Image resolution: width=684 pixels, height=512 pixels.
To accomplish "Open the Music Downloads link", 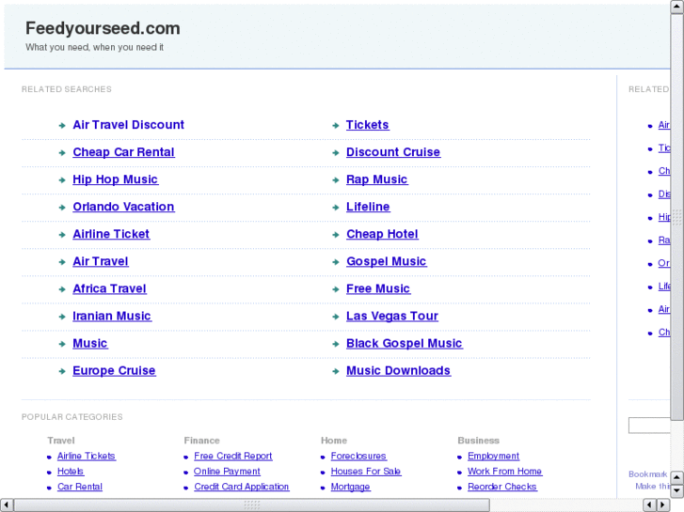I will click(x=398, y=371).
